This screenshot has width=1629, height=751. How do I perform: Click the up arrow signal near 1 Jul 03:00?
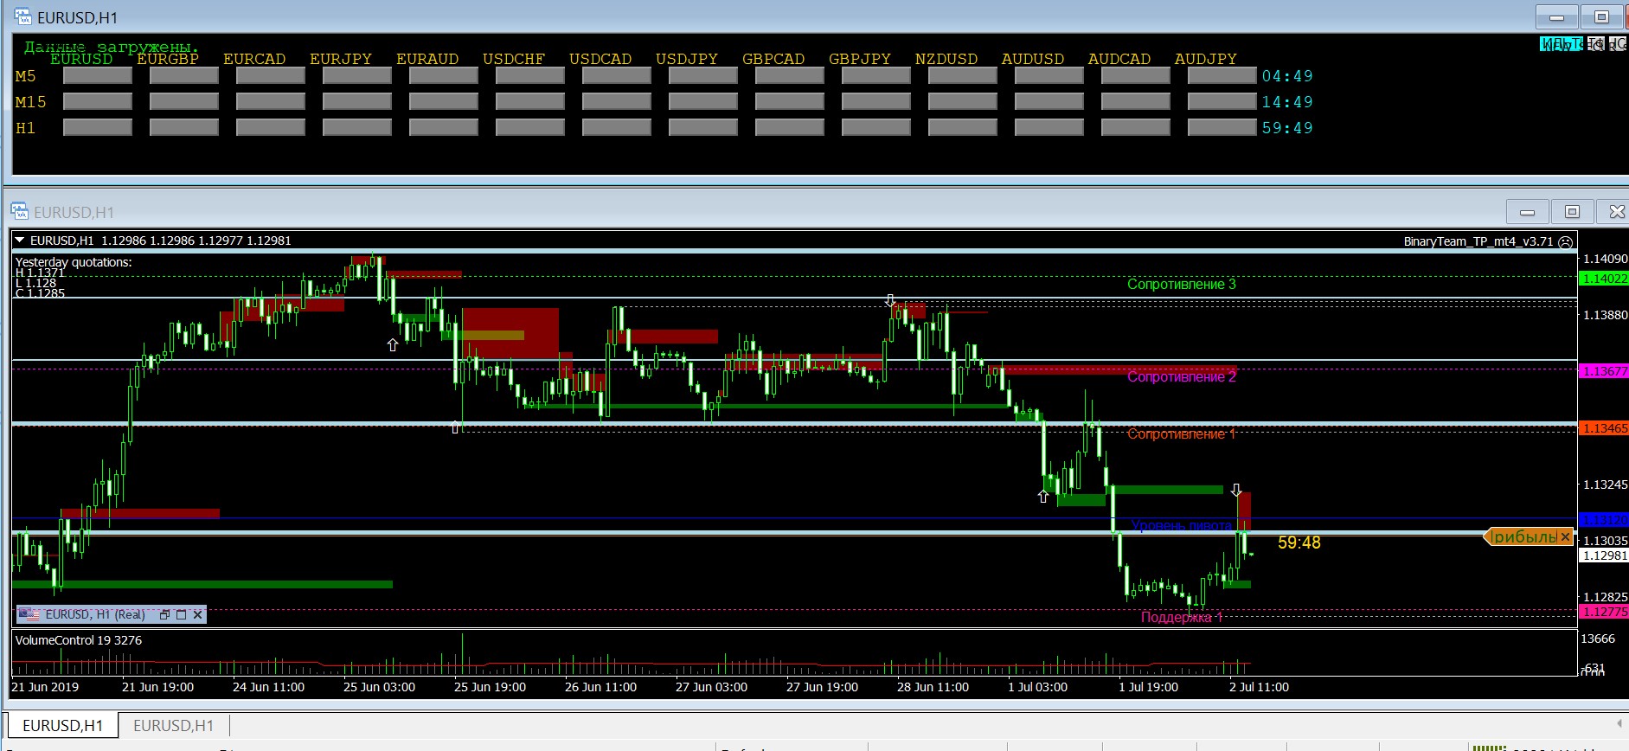point(1042,497)
